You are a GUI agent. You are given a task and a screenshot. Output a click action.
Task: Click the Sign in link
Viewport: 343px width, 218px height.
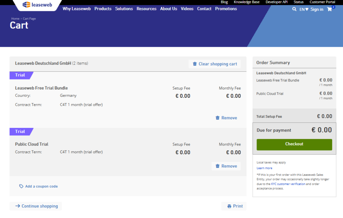pyautogui.click(x=317, y=9)
